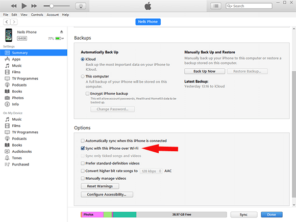Adjust the volume slider knob
The image size is (296, 222).
click(52, 6)
